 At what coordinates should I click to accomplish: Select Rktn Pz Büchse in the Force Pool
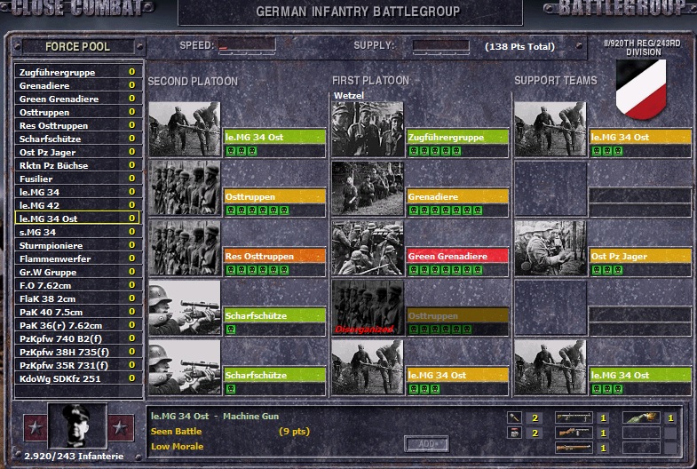(x=77, y=165)
